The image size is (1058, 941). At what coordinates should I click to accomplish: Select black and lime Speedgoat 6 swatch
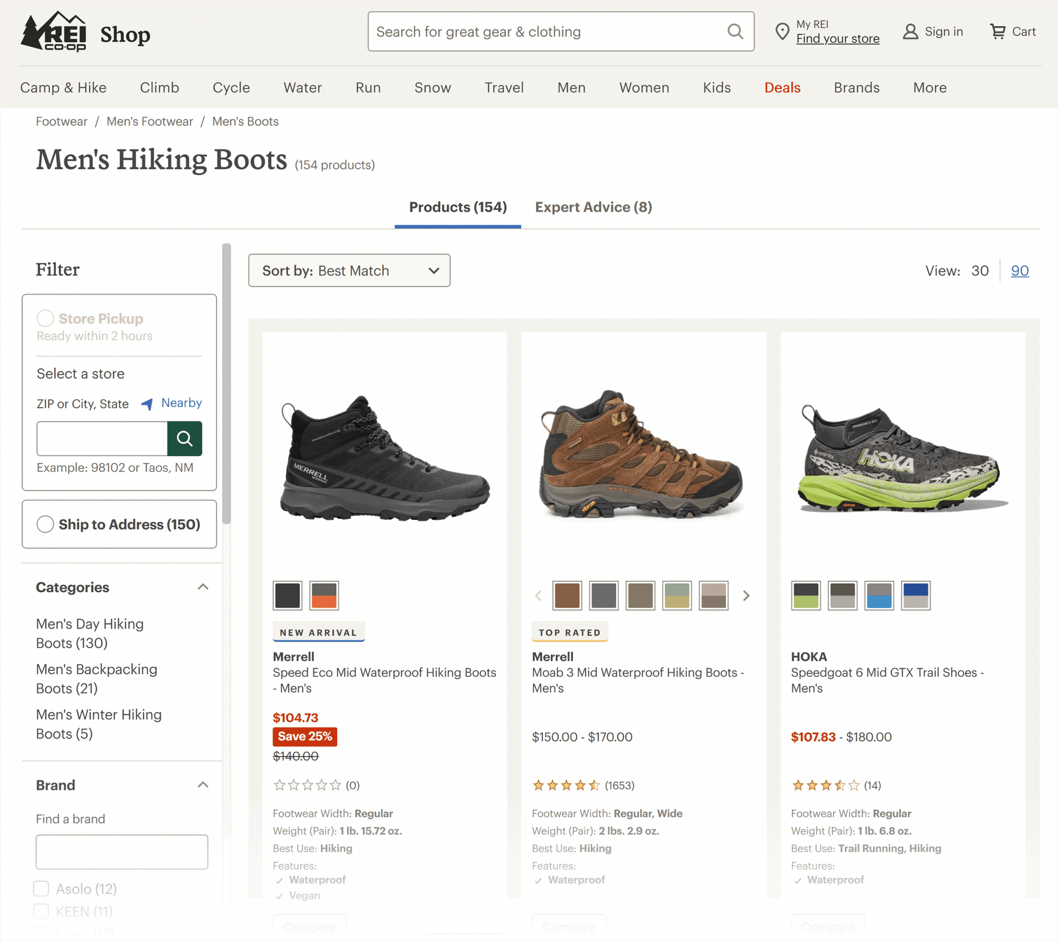[x=805, y=596]
